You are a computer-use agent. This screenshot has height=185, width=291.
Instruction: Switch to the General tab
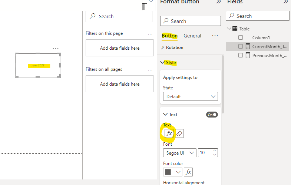[x=192, y=36]
